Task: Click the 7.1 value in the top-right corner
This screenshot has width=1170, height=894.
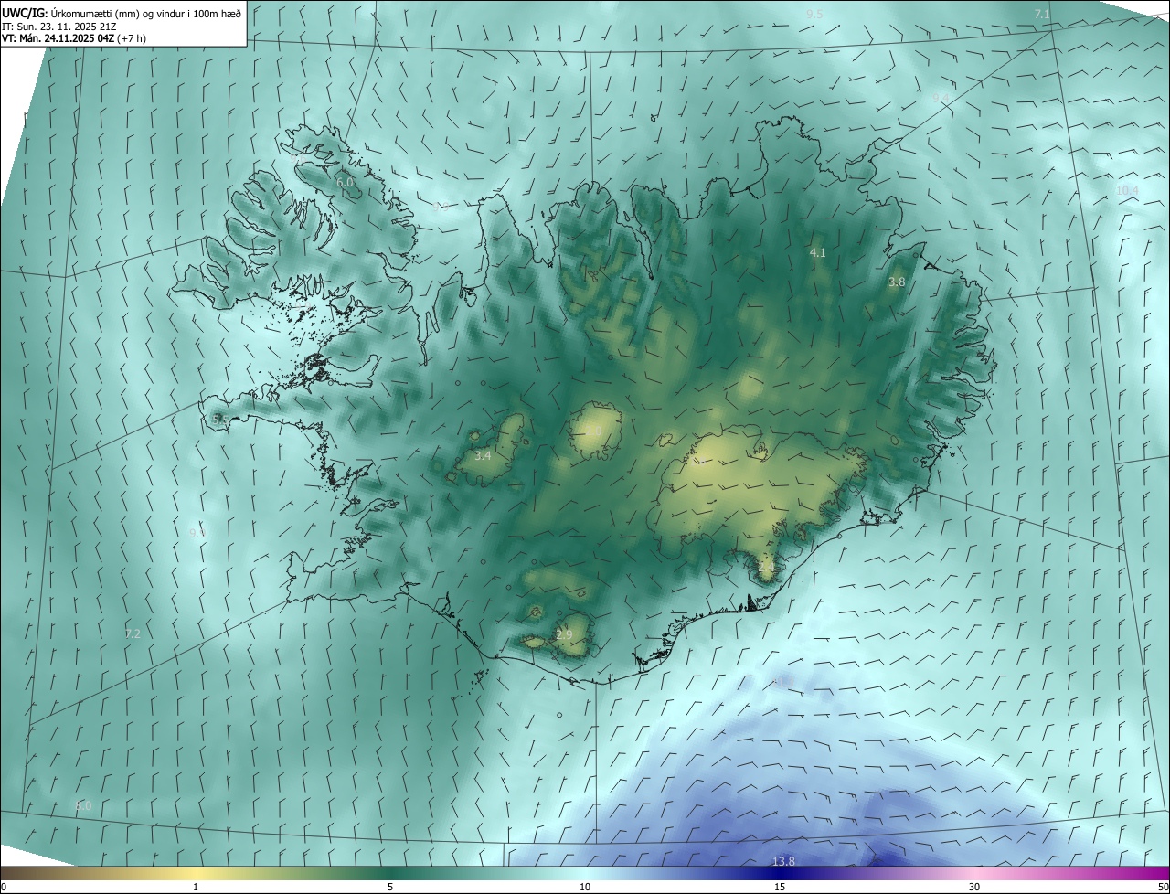Action: [x=1042, y=14]
